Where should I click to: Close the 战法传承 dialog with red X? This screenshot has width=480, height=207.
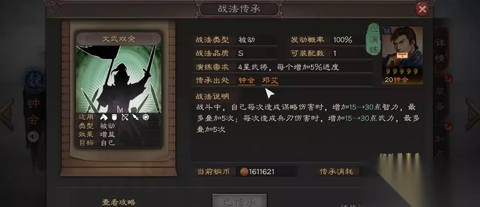(422, 10)
